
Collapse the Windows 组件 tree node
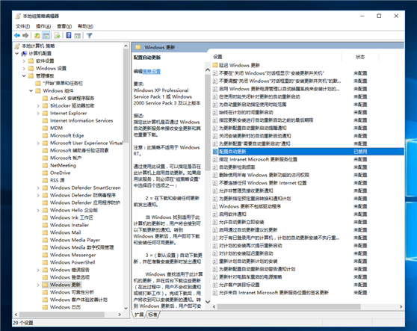click(x=31, y=90)
